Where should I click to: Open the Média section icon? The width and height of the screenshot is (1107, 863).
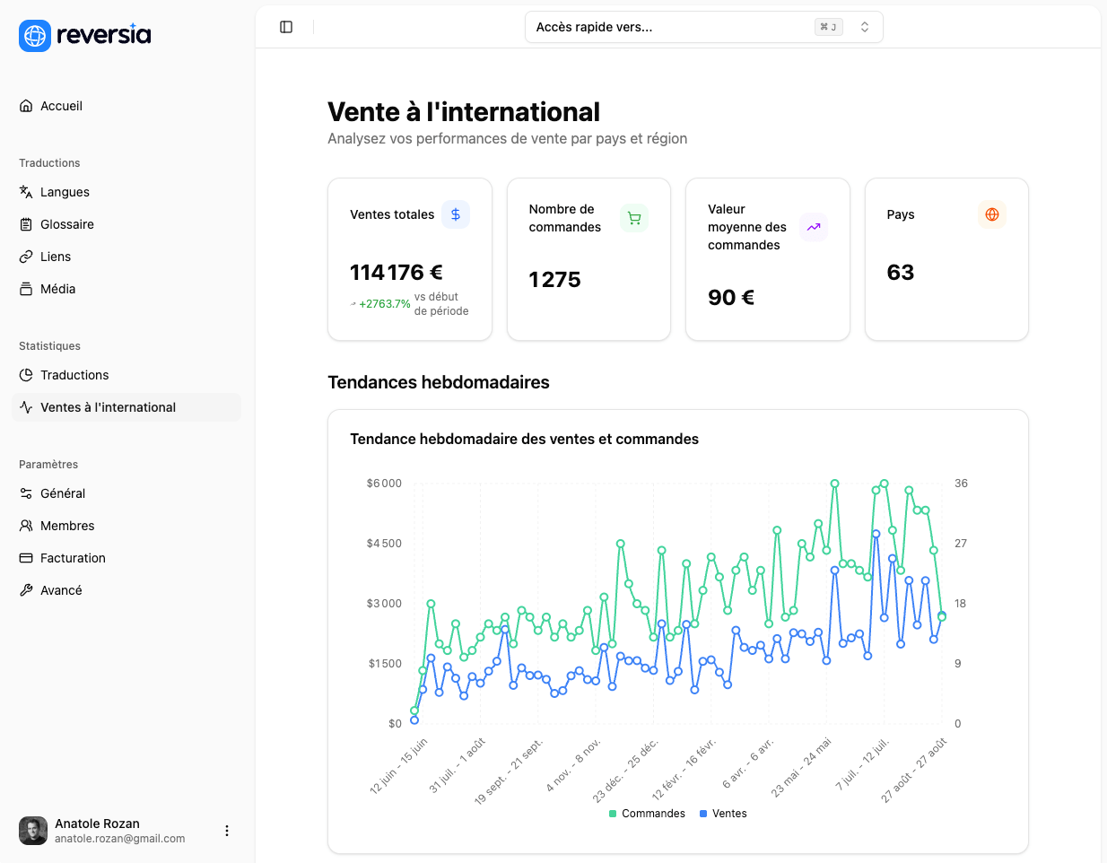[25, 289]
